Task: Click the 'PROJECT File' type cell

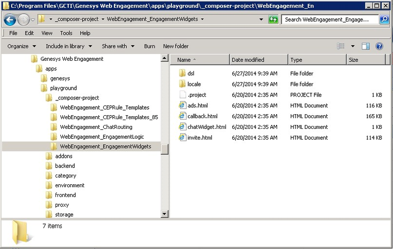Action: 306,95
